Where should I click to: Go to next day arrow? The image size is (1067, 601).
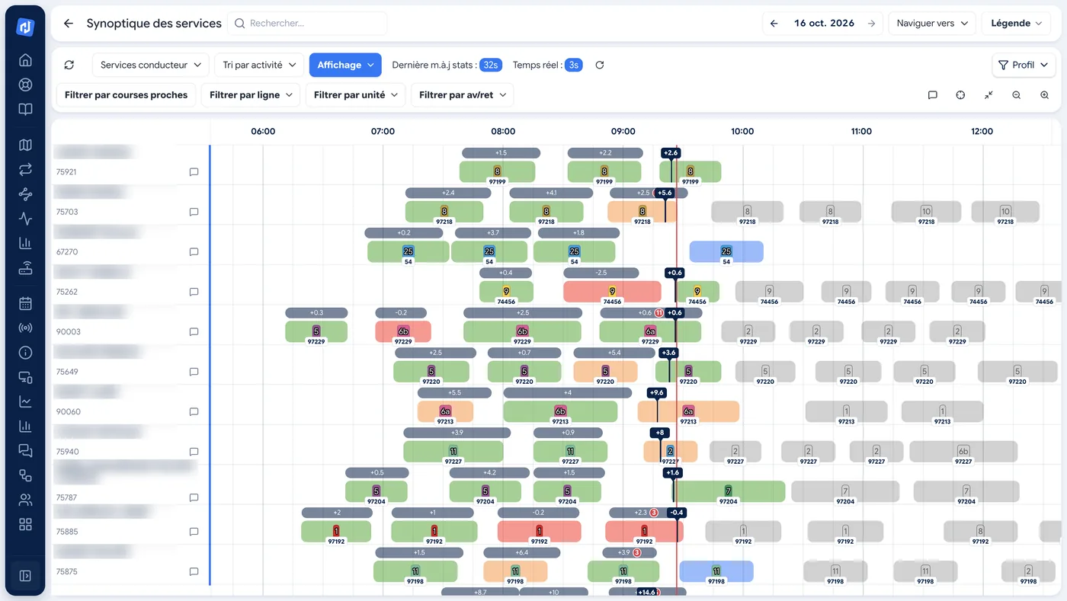pyautogui.click(x=871, y=24)
